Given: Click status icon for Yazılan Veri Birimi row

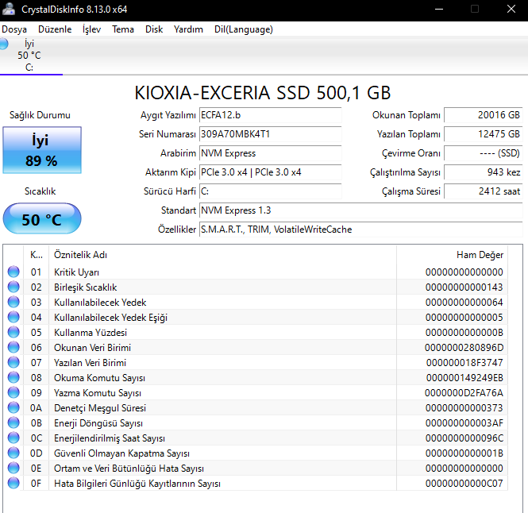Looking at the screenshot, I should tap(13, 362).
